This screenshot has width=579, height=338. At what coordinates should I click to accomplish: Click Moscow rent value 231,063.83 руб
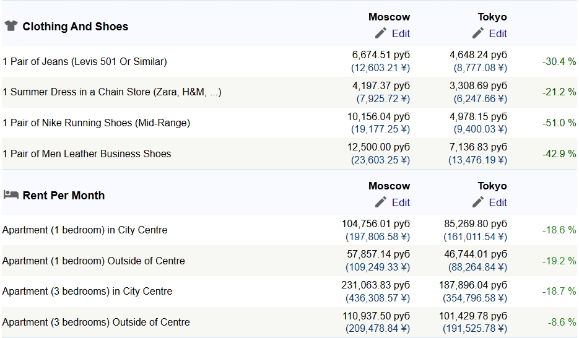(375, 285)
